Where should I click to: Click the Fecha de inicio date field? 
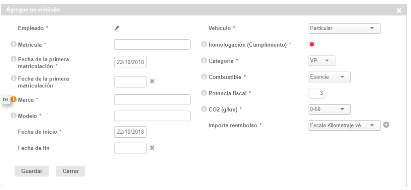(x=130, y=132)
